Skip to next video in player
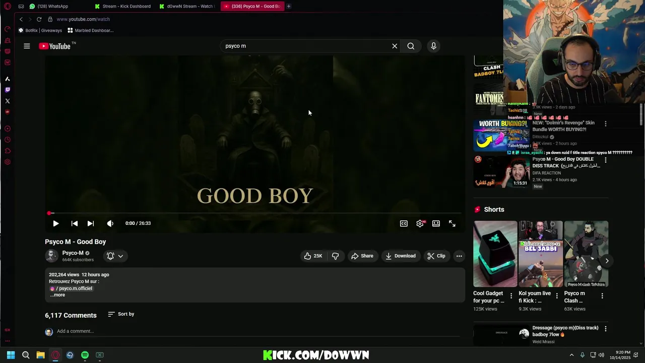The image size is (645, 363). (x=91, y=223)
